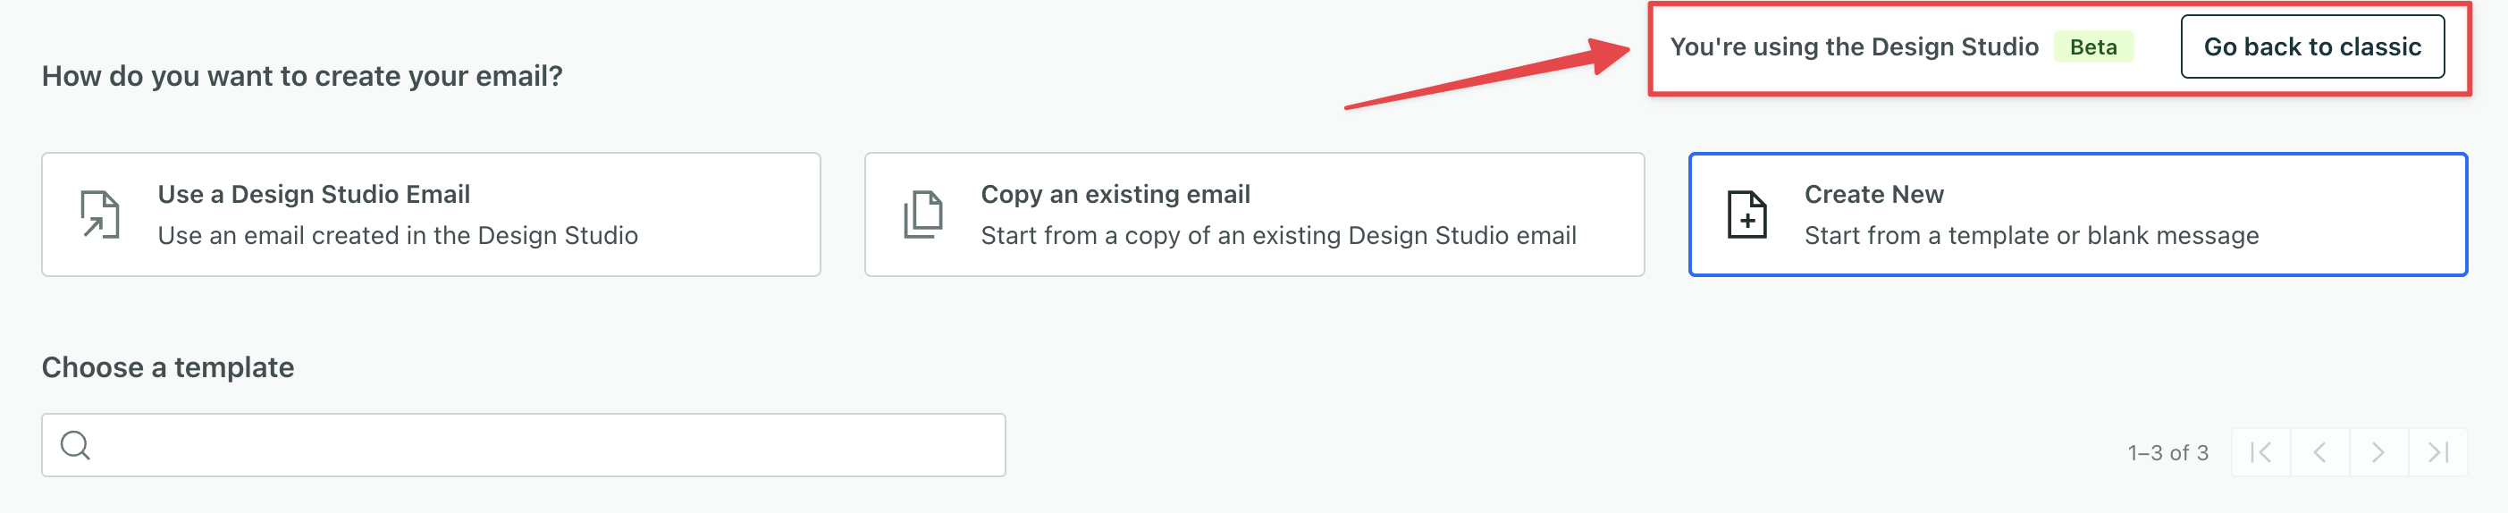Click the magnifier icon in search box

coord(75,445)
